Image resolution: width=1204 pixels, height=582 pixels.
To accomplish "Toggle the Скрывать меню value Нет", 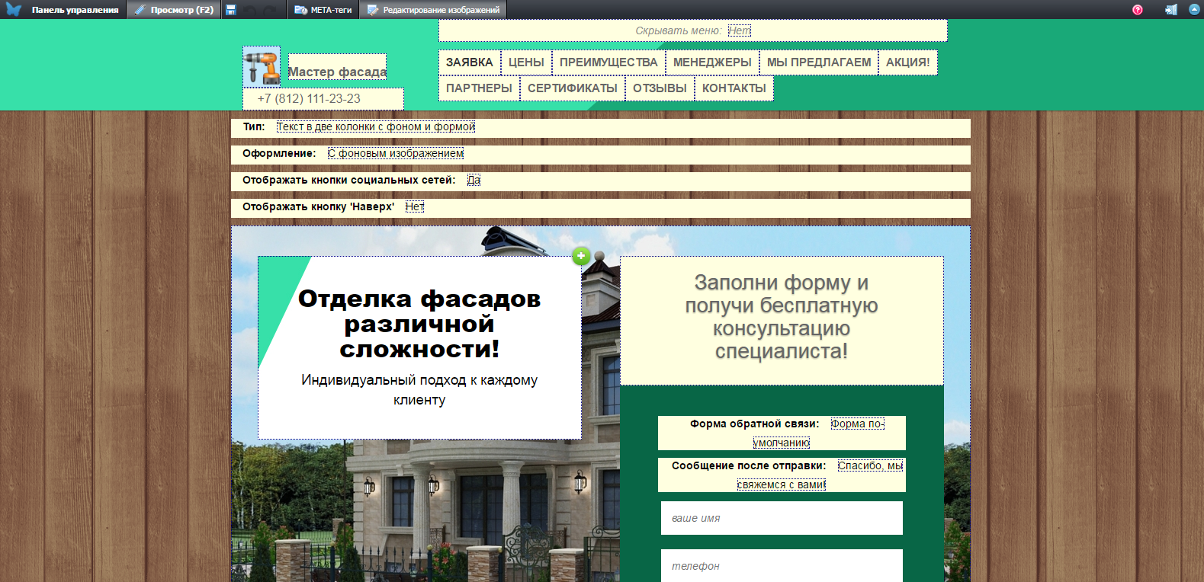I will [740, 30].
